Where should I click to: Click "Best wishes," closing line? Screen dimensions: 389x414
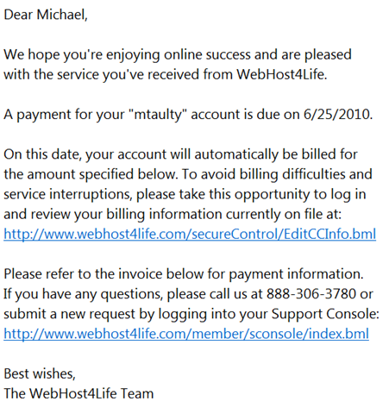click(40, 373)
